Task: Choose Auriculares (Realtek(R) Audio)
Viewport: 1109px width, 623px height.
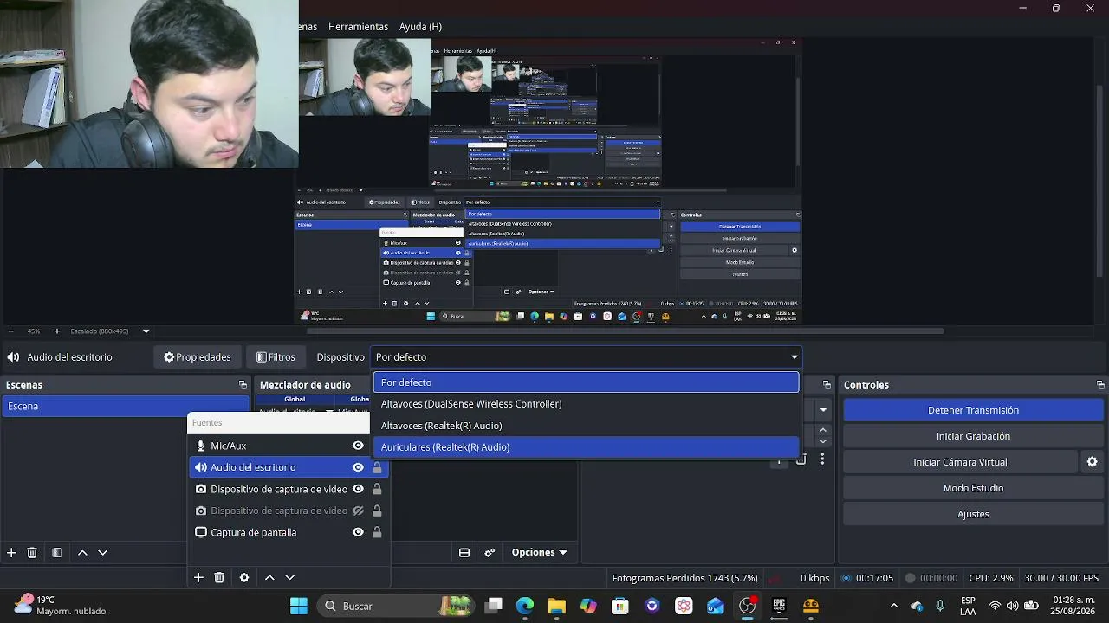Action: [586, 447]
